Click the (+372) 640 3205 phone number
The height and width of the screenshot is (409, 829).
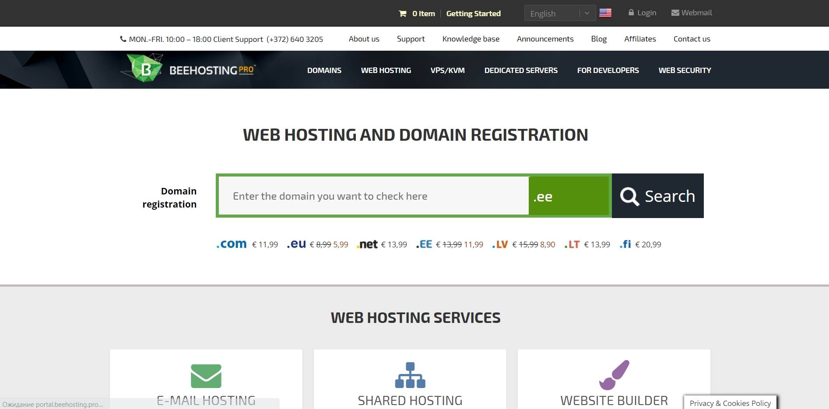(295, 39)
